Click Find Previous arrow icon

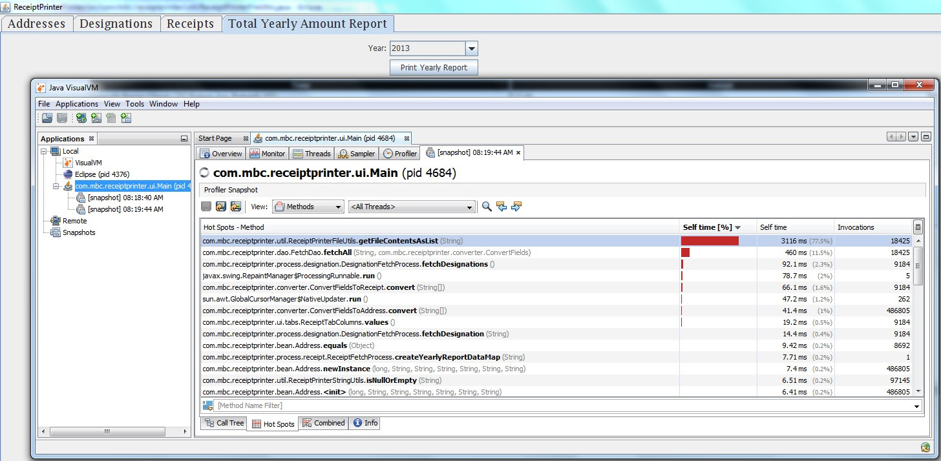click(x=502, y=207)
